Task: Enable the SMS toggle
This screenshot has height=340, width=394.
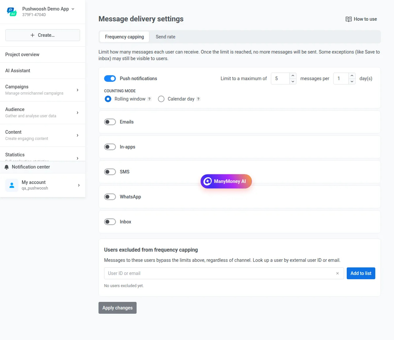Action: coord(110,172)
